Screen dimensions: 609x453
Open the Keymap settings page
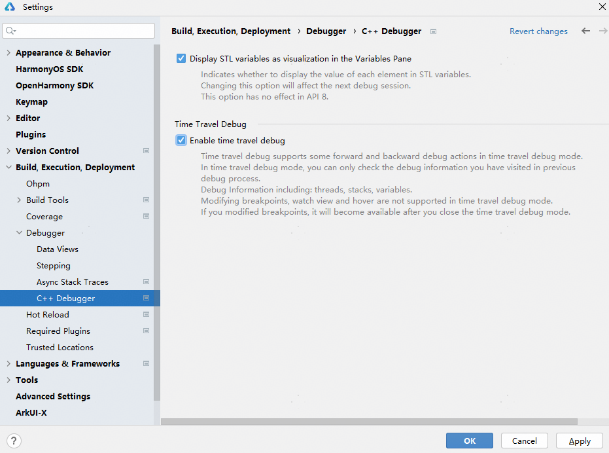31,101
